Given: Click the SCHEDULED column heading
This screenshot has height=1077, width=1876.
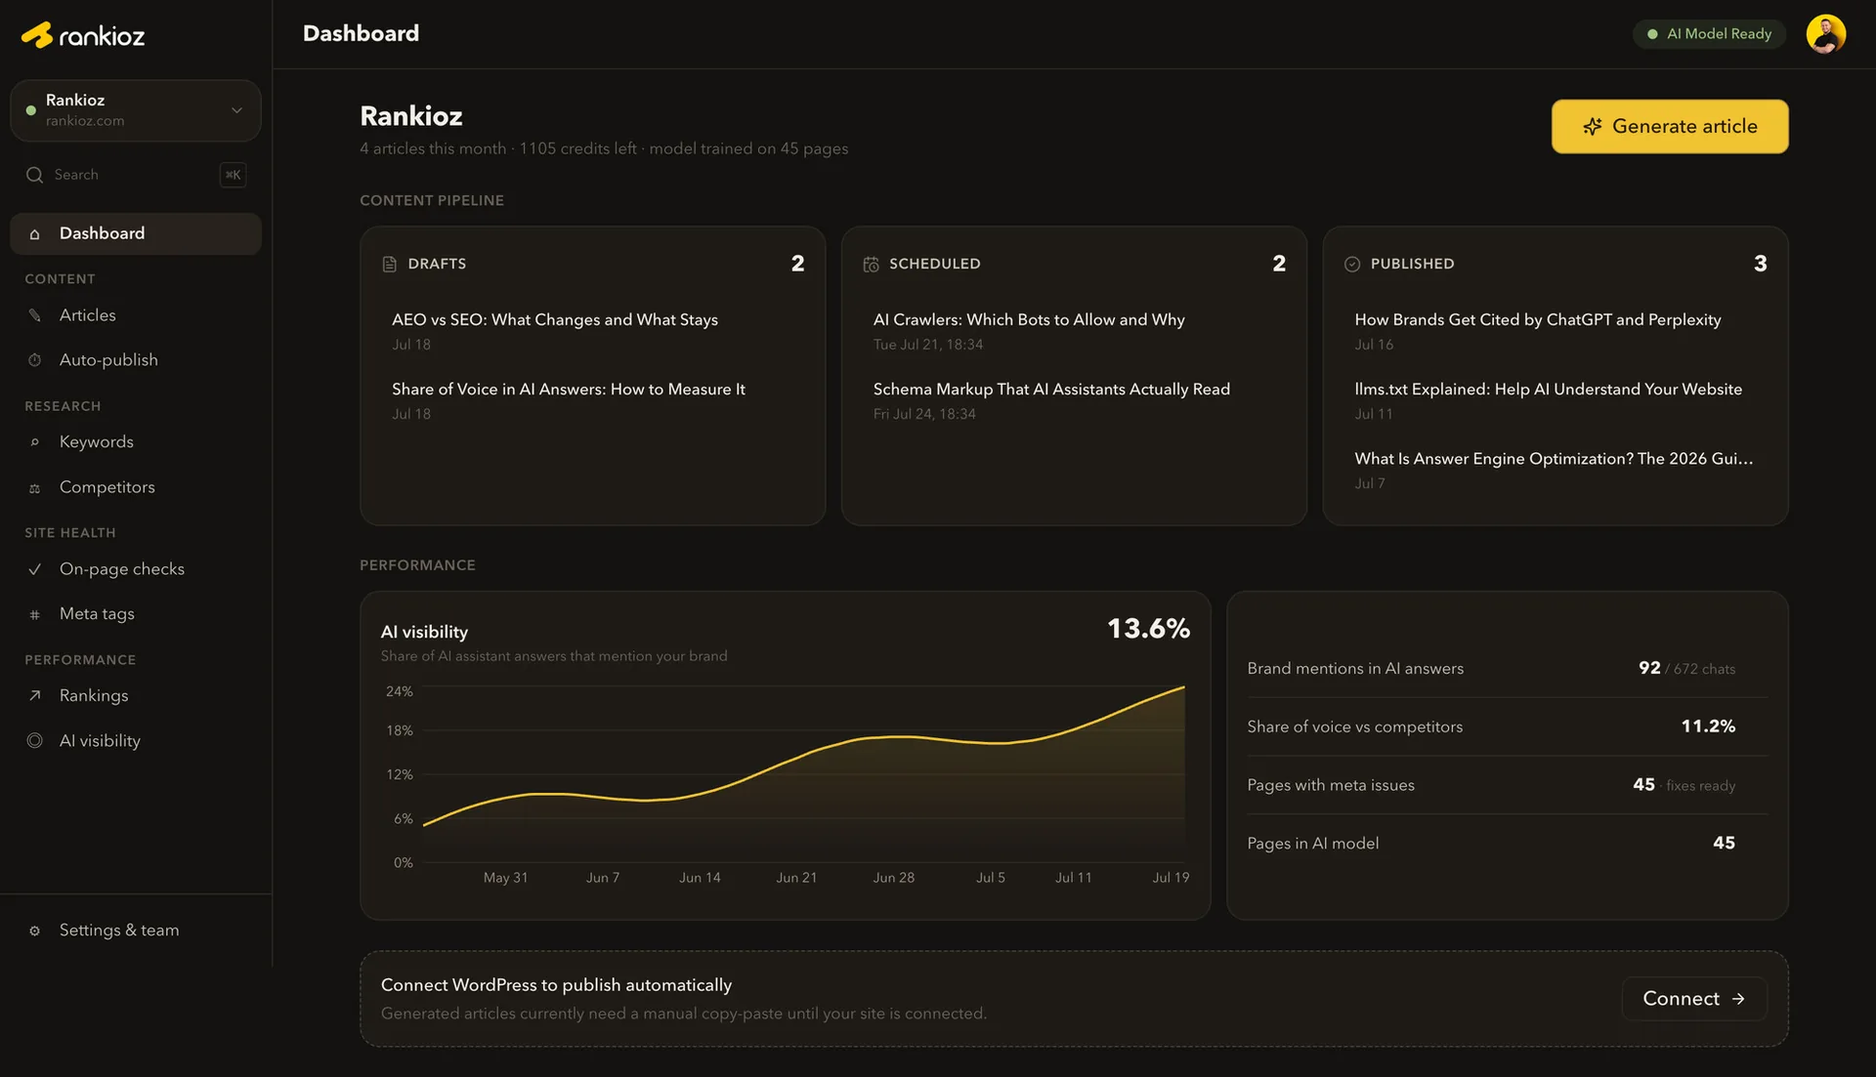Looking at the screenshot, I should tap(934, 264).
